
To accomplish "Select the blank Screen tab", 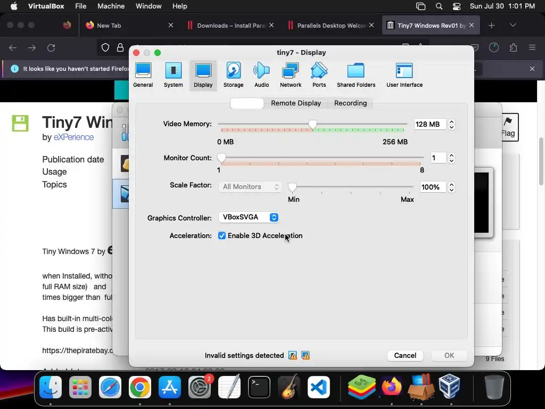I will point(247,103).
